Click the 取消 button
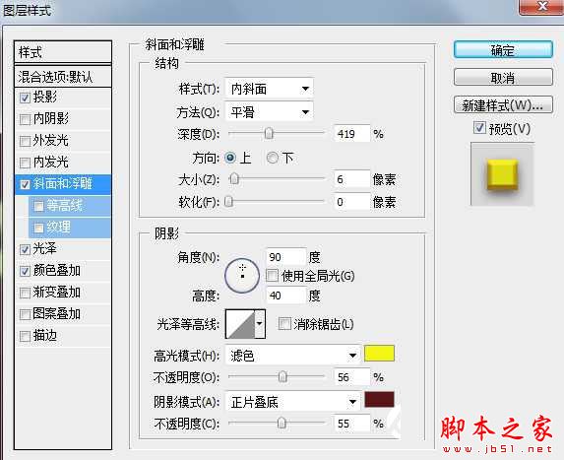The height and width of the screenshot is (460, 564). (x=503, y=77)
